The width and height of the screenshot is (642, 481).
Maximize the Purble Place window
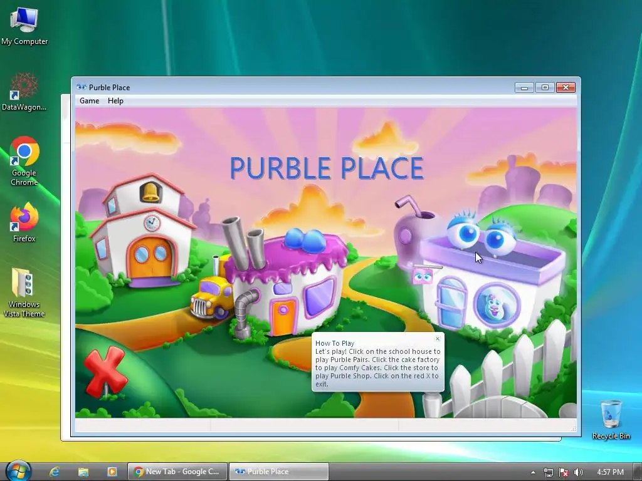[x=545, y=87]
